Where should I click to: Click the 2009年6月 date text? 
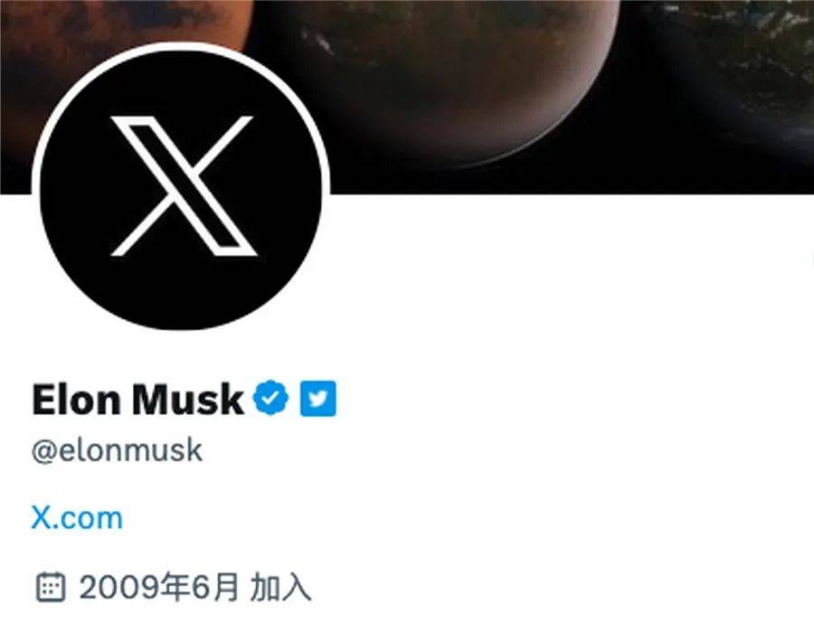point(159,588)
